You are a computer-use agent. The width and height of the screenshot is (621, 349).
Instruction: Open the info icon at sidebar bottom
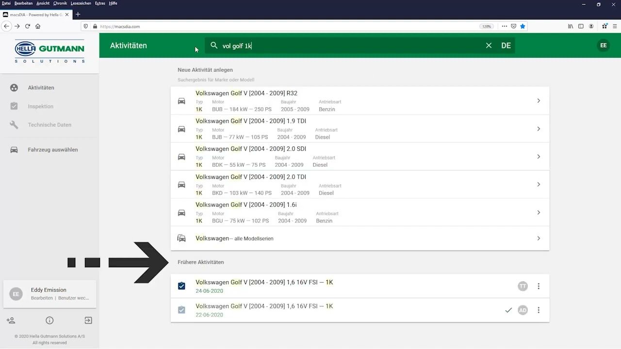click(x=49, y=320)
